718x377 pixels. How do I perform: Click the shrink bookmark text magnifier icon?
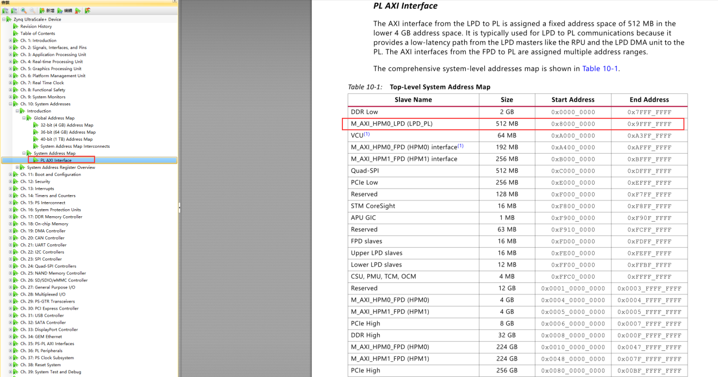(x=33, y=11)
